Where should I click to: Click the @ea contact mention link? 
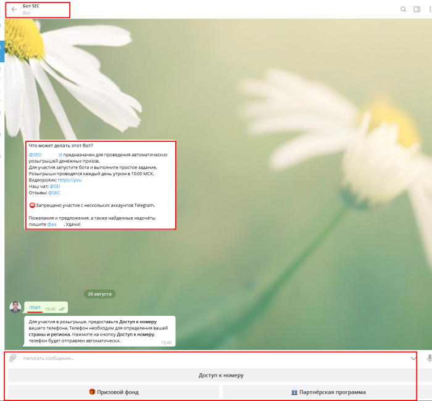pyautogui.click(x=54, y=225)
